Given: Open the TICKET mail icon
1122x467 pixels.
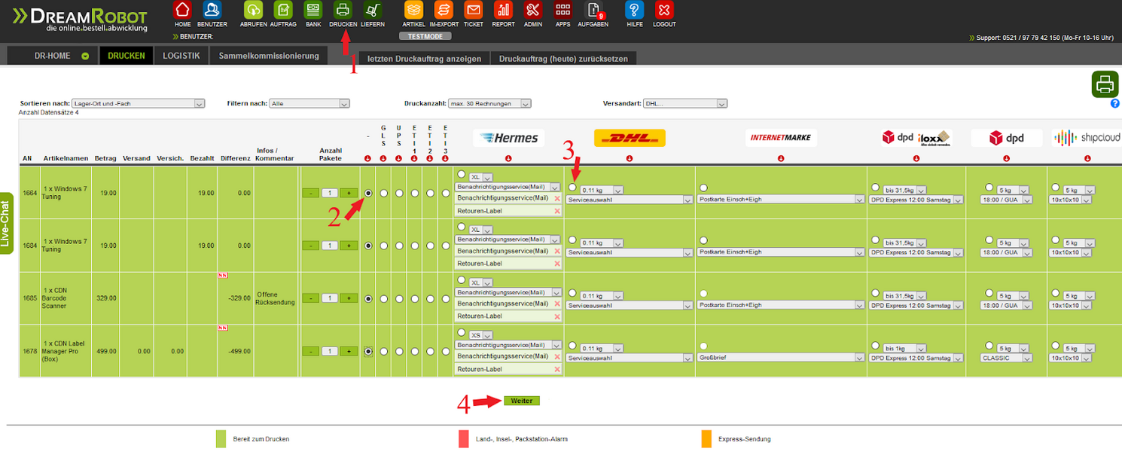Looking at the screenshot, I should [x=474, y=10].
